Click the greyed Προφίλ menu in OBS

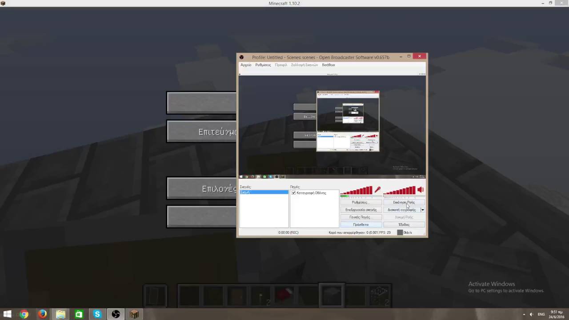click(x=281, y=65)
